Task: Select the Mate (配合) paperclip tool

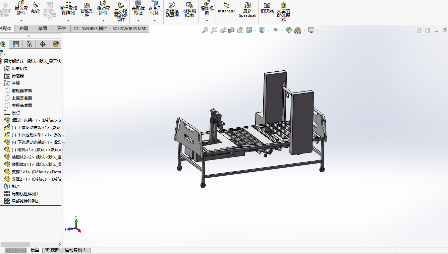Action: click(35, 7)
